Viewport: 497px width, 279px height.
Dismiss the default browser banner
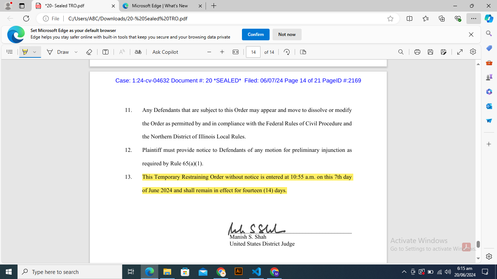tap(471, 35)
